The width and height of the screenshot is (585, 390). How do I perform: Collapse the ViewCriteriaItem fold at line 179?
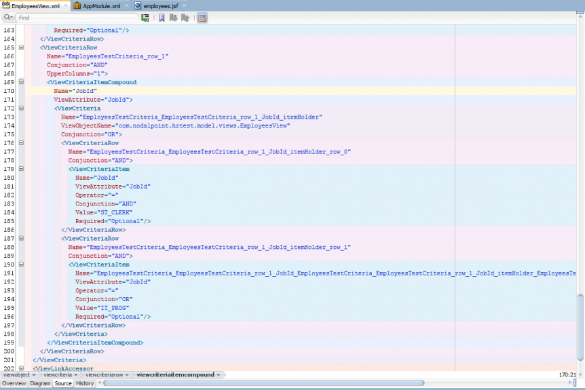[x=21, y=169]
